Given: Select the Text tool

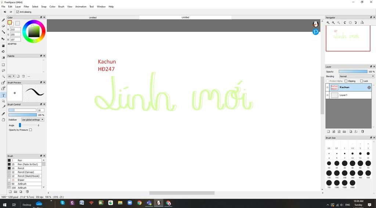Looking at the screenshot, I should tap(3, 95).
